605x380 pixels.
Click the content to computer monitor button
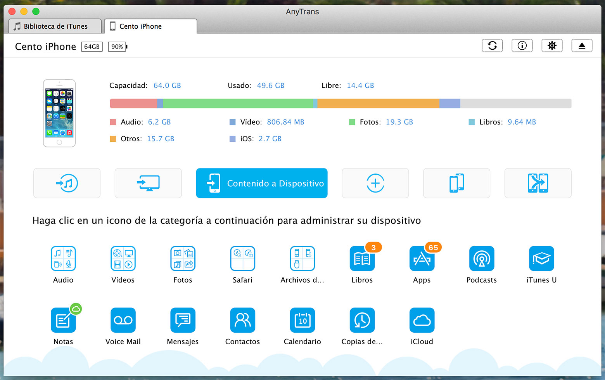pyautogui.click(x=148, y=183)
